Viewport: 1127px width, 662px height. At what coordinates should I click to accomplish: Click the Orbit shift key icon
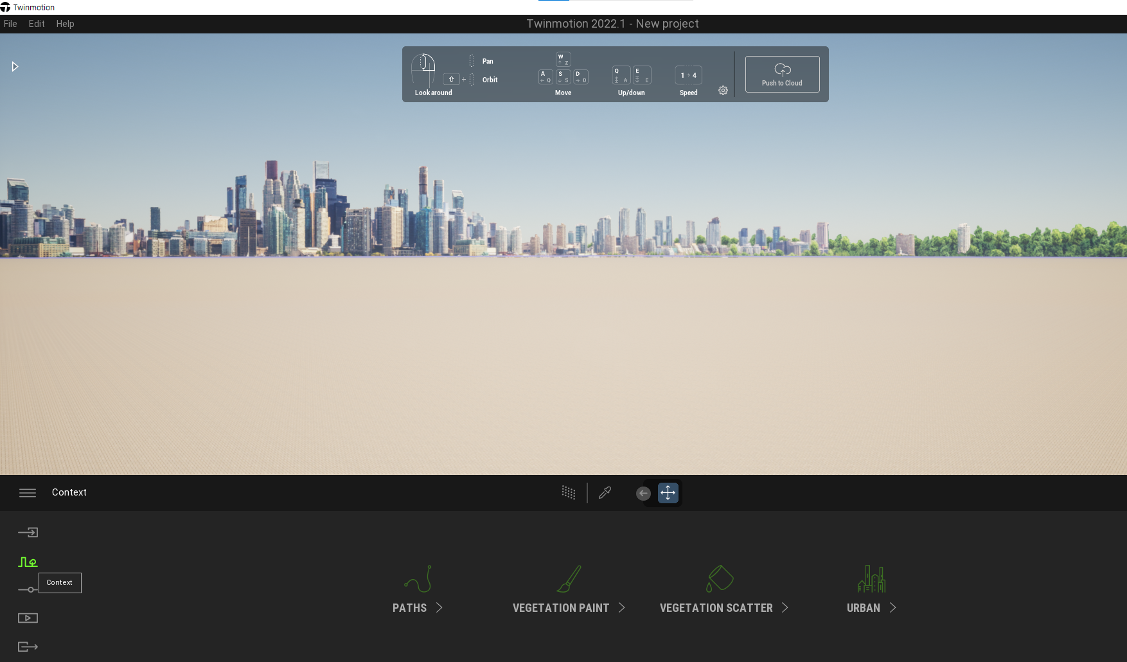[451, 80]
